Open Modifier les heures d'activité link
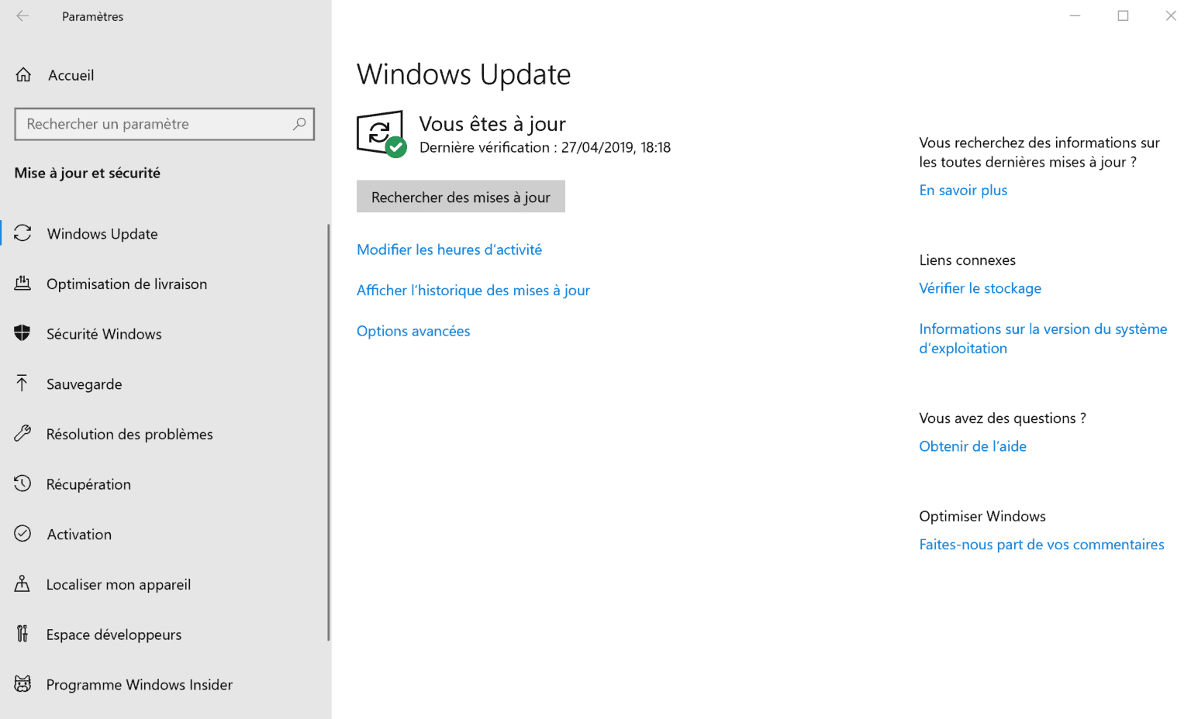Viewport: 1191px width, 719px height. pyautogui.click(x=449, y=249)
